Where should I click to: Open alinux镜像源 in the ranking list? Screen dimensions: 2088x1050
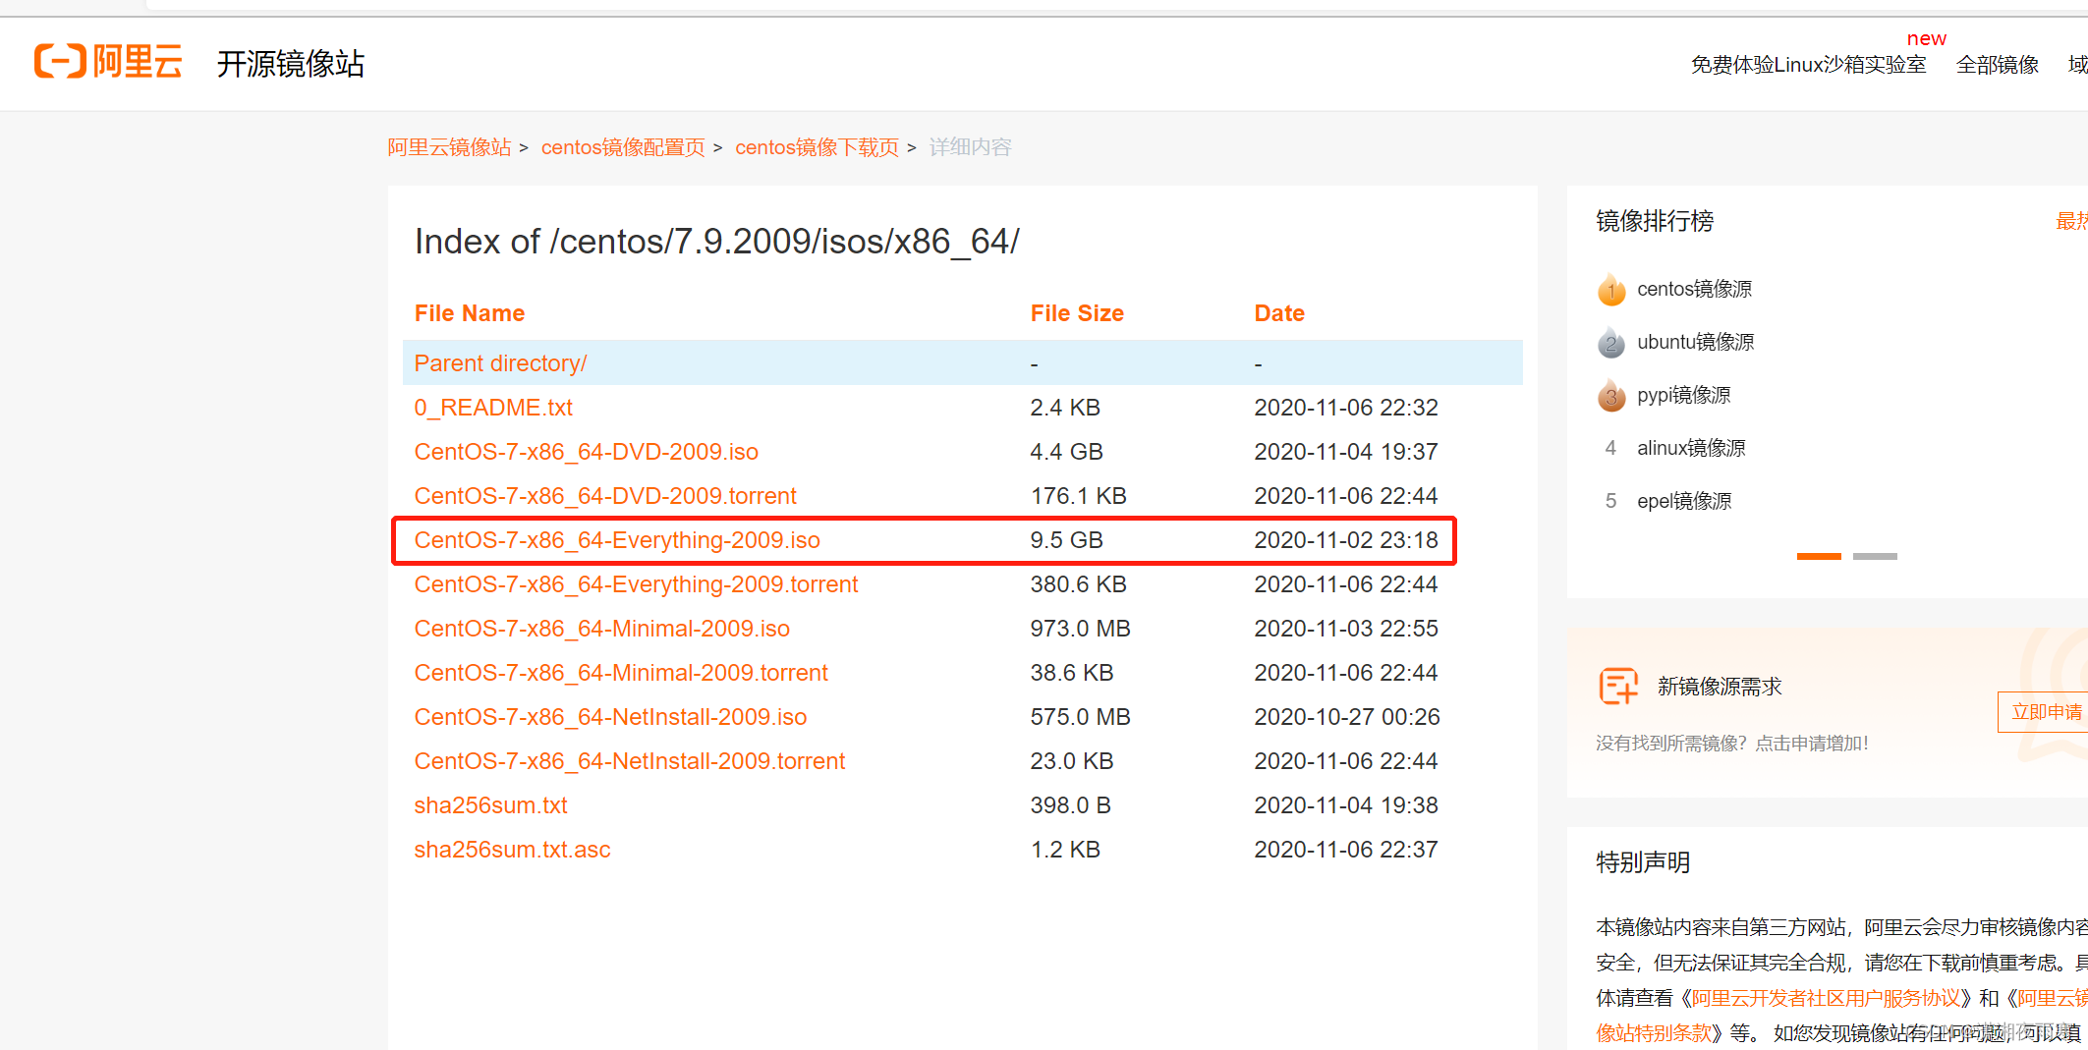(1691, 448)
